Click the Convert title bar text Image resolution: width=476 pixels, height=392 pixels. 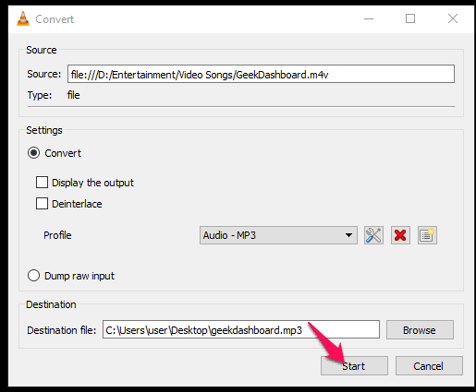[x=55, y=19]
